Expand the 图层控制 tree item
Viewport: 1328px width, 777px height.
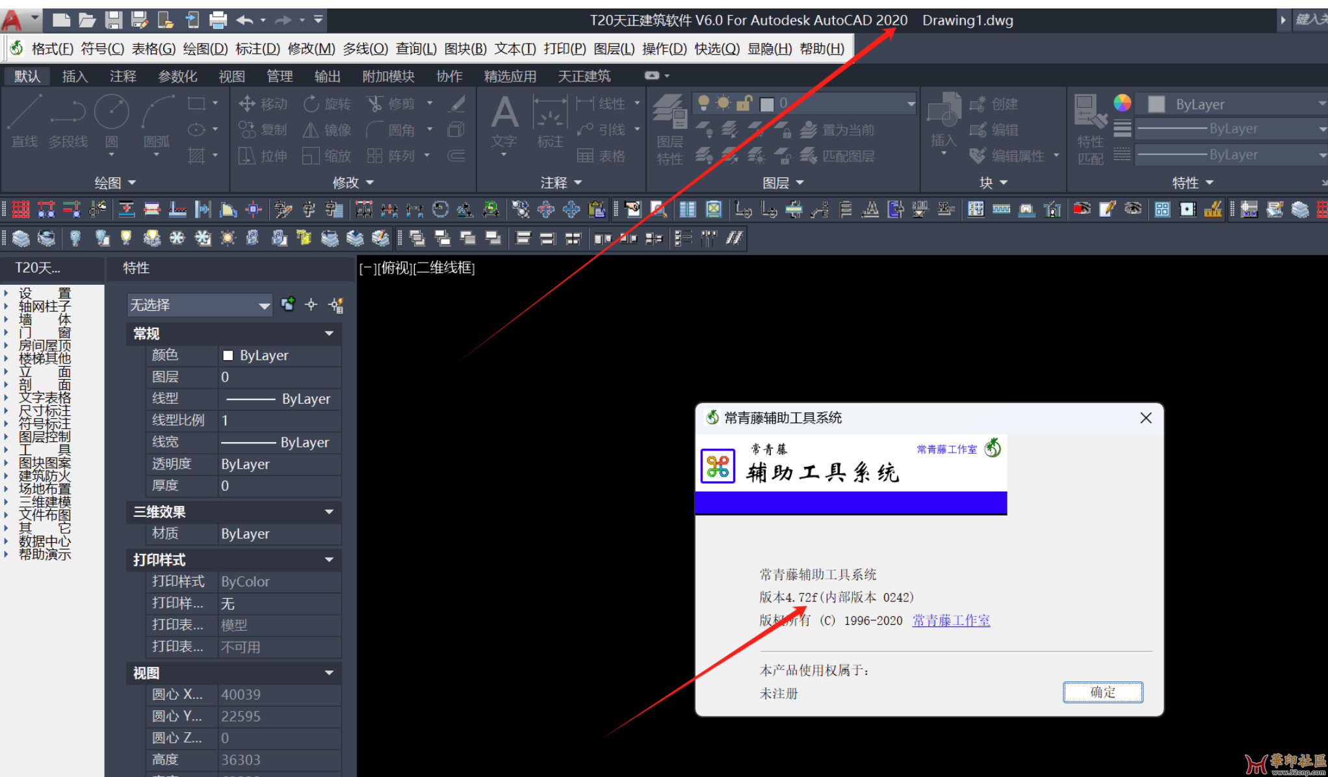tap(7, 436)
